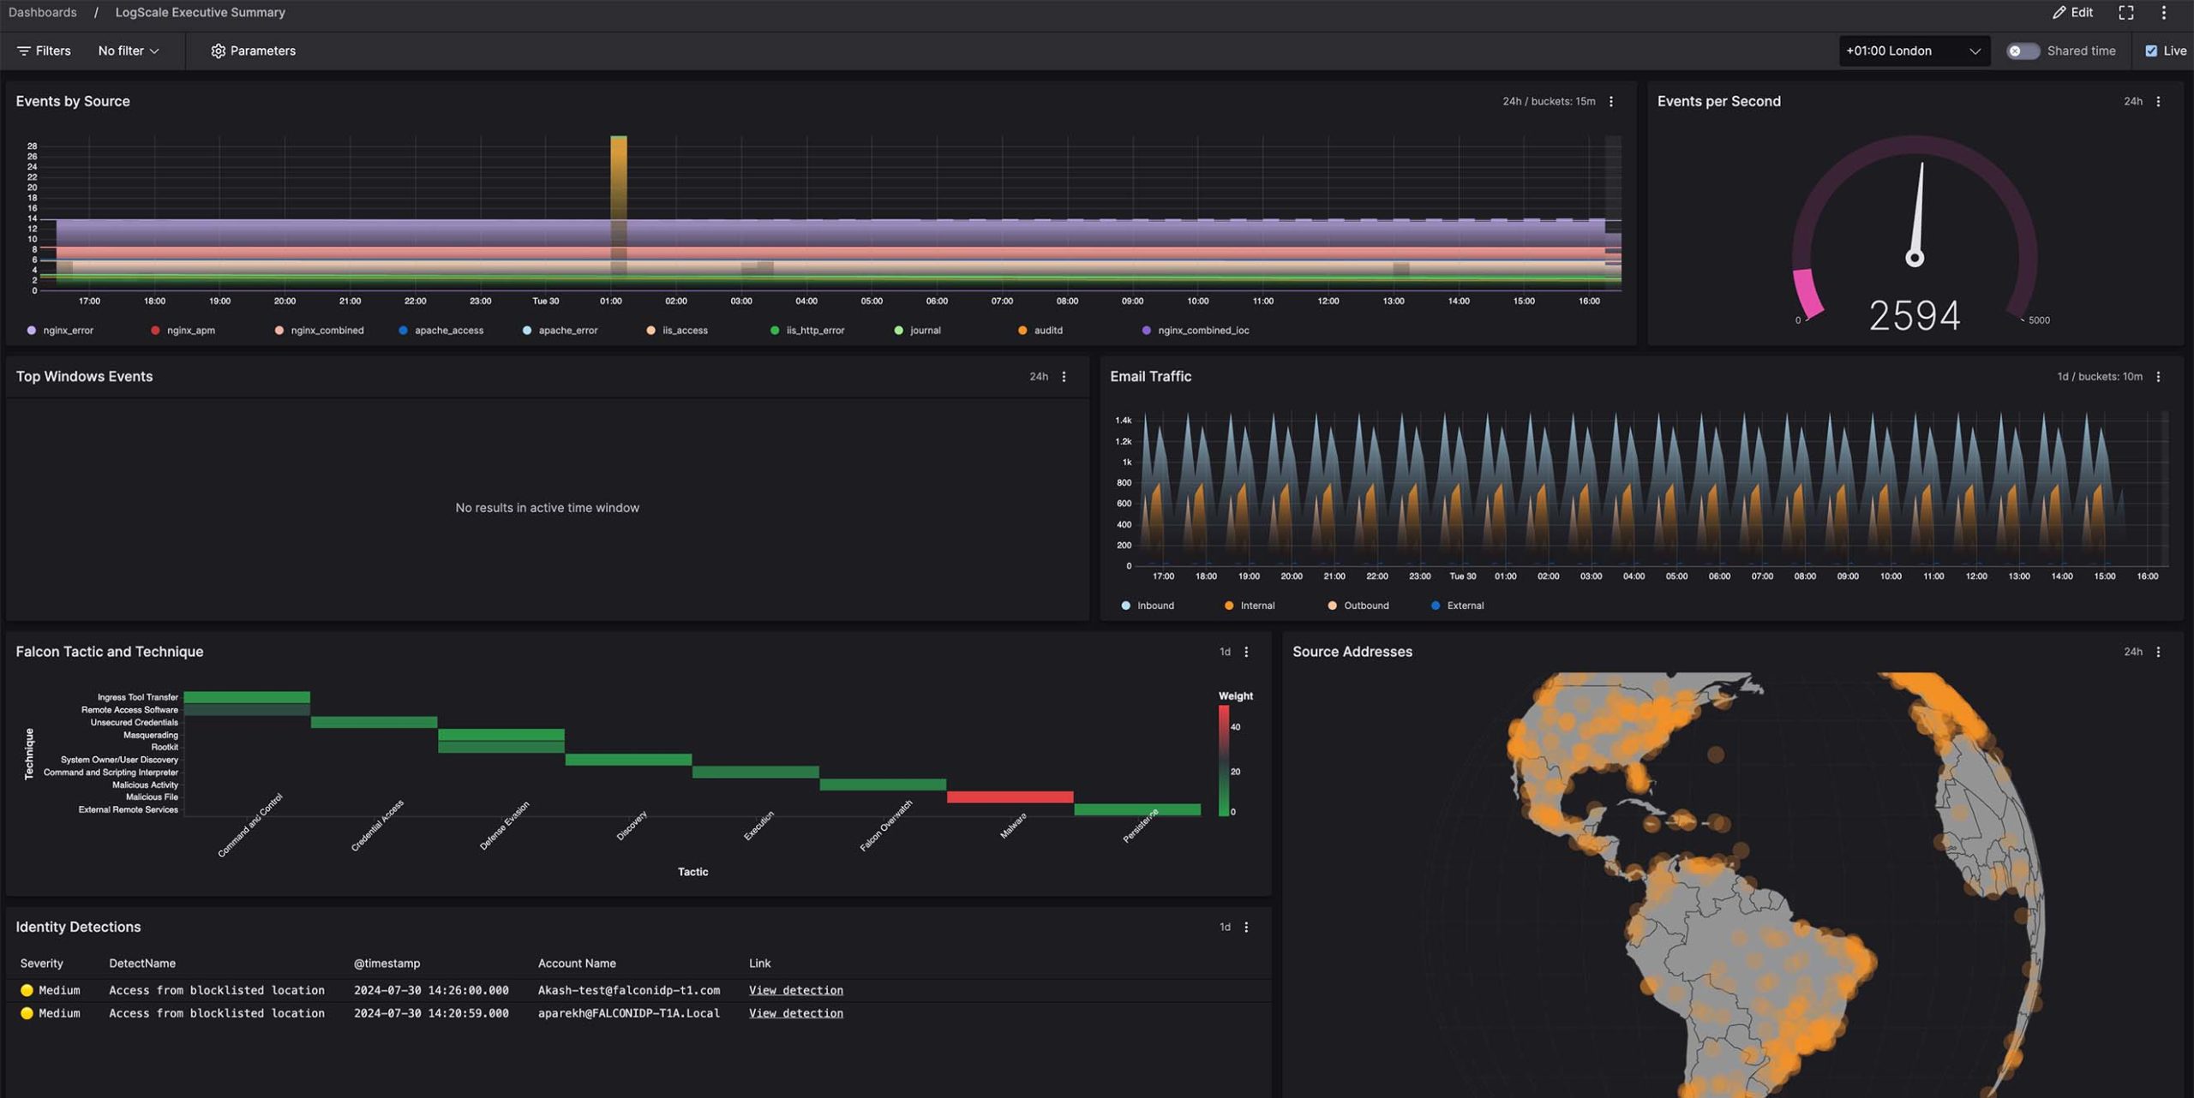Open Top Windows Events widget menu
This screenshot has width=2194, height=1098.
click(x=1064, y=377)
